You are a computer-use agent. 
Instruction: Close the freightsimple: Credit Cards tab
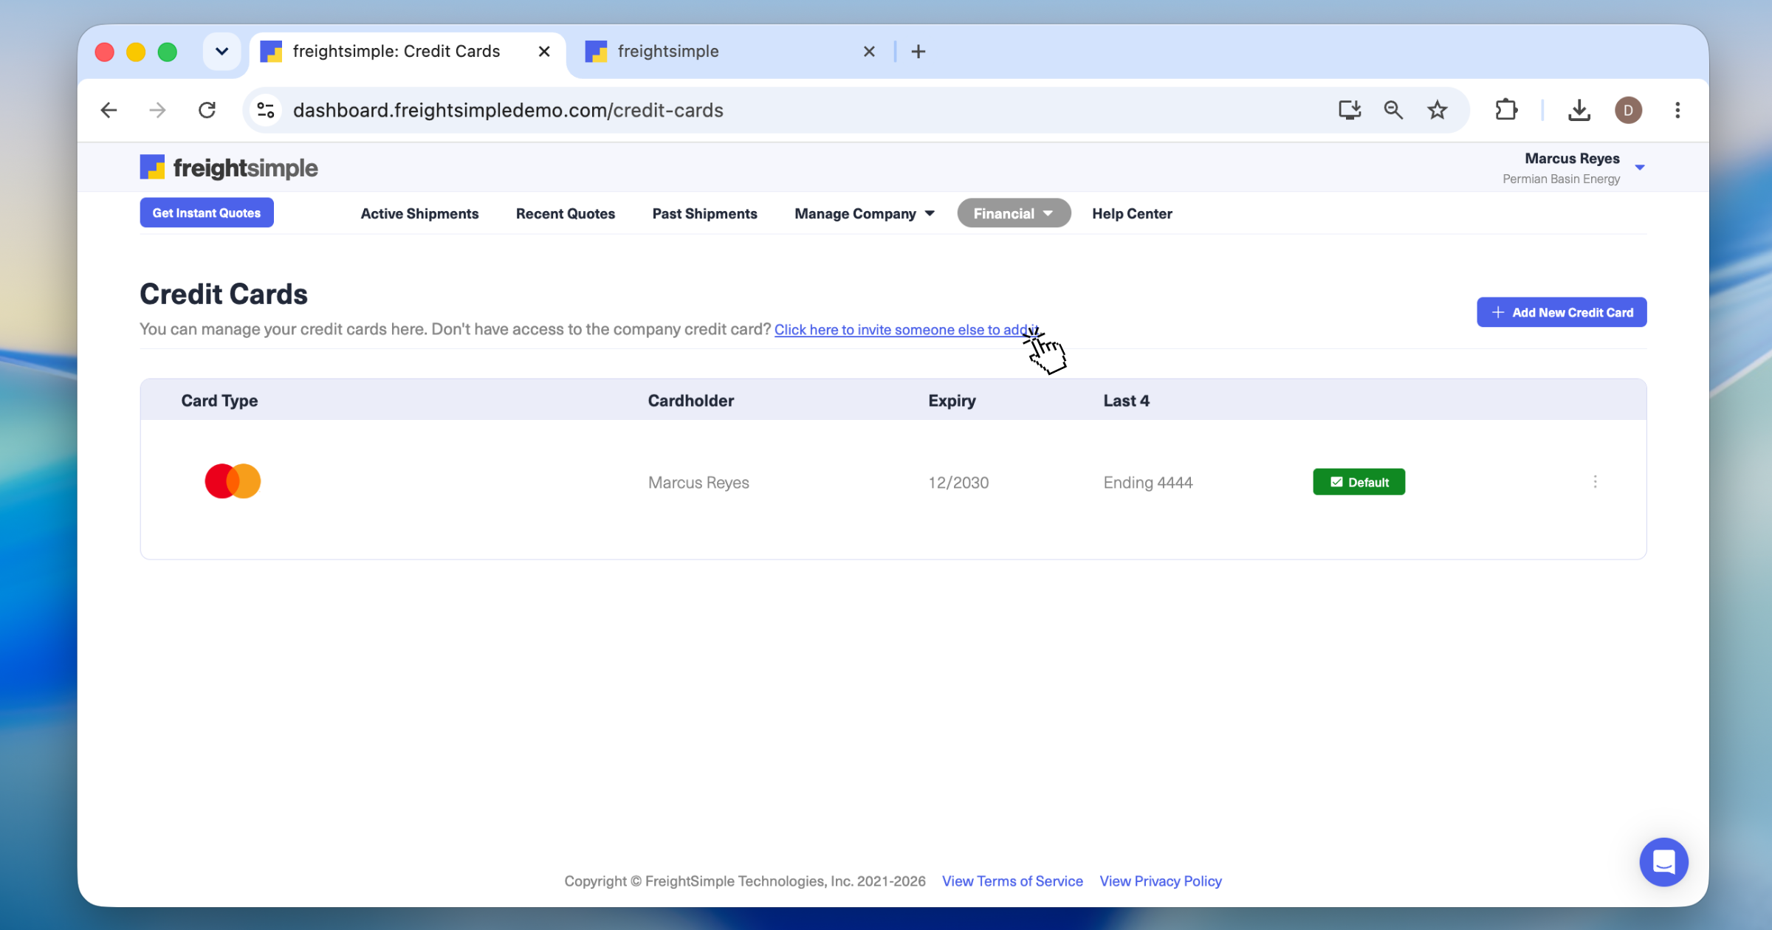tap(544, 52)
